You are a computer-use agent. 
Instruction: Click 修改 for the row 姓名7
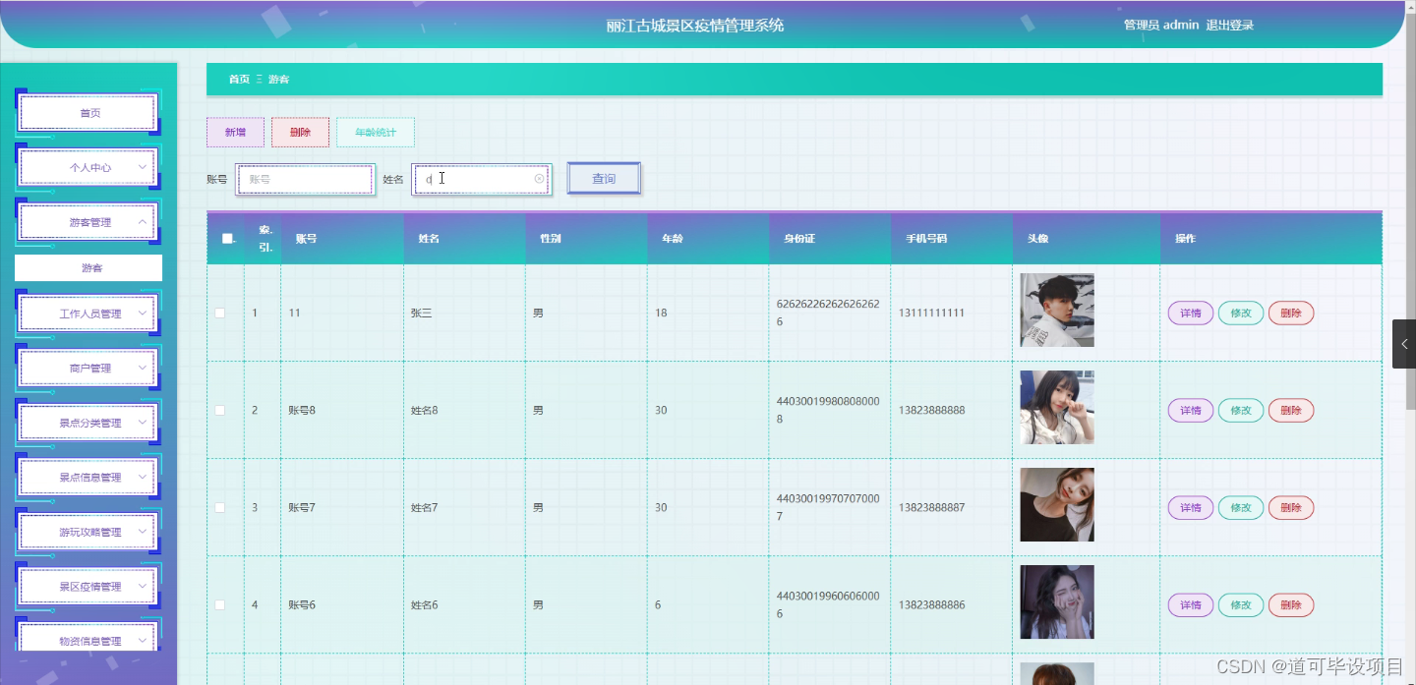click(1241, 507)
